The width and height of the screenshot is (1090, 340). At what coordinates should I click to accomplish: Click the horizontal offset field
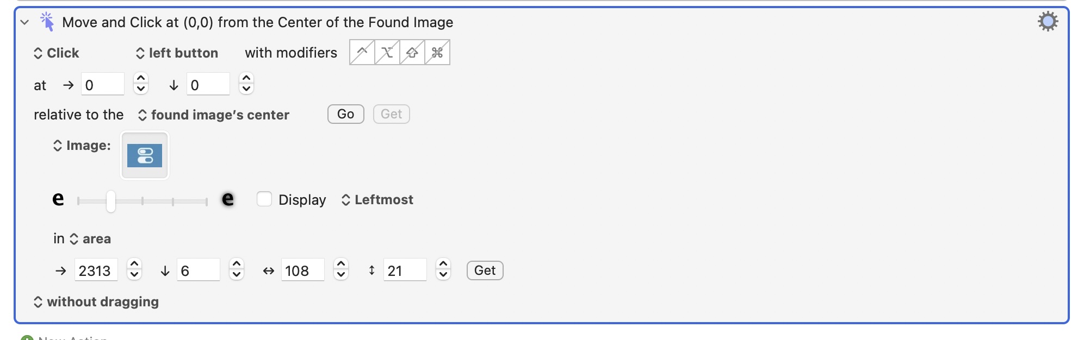[x=102, y=85]
